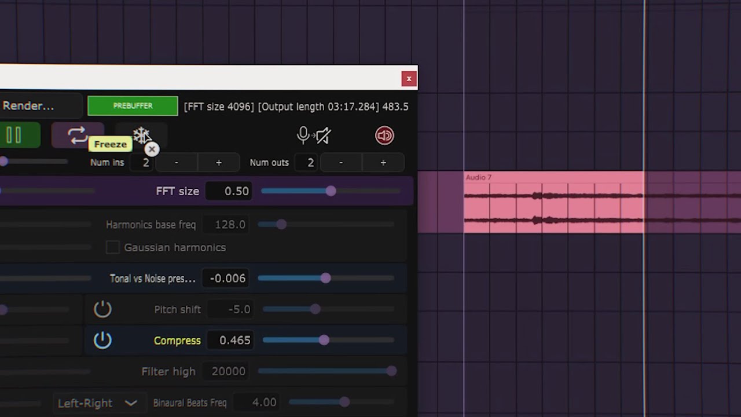Click the Pitch shift slider handle
Image resolution: width=741 pixels, height=417 pixels.
pos(315,309)
